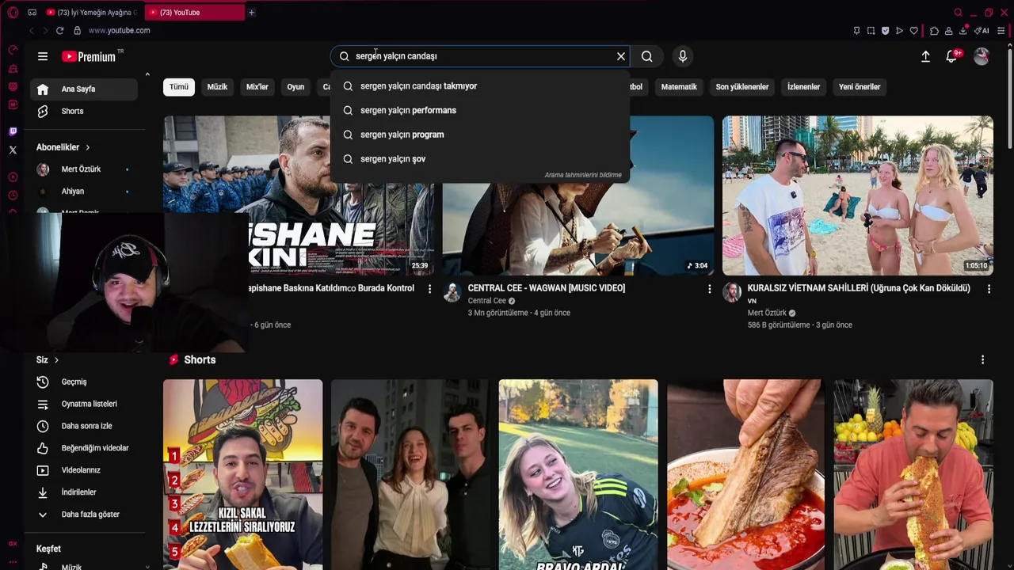Choose suggestion 'sergen yalçın şov'

pos(479,159)
